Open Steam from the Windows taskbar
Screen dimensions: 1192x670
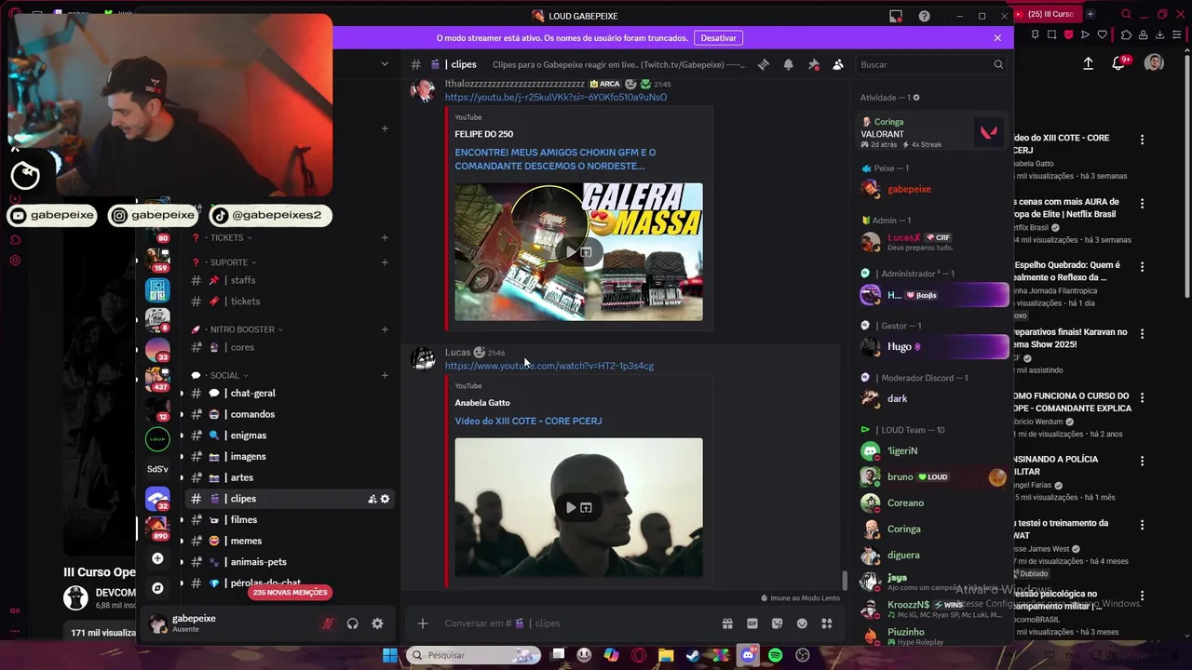[693, 655]
